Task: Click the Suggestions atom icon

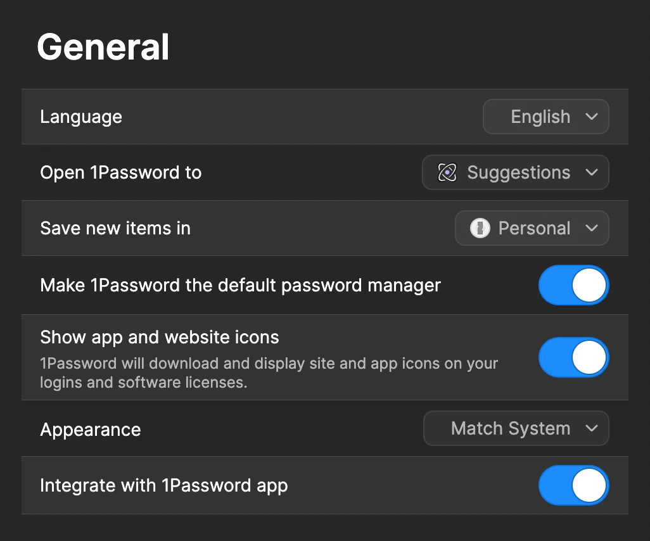Action: tap(447, 172)
